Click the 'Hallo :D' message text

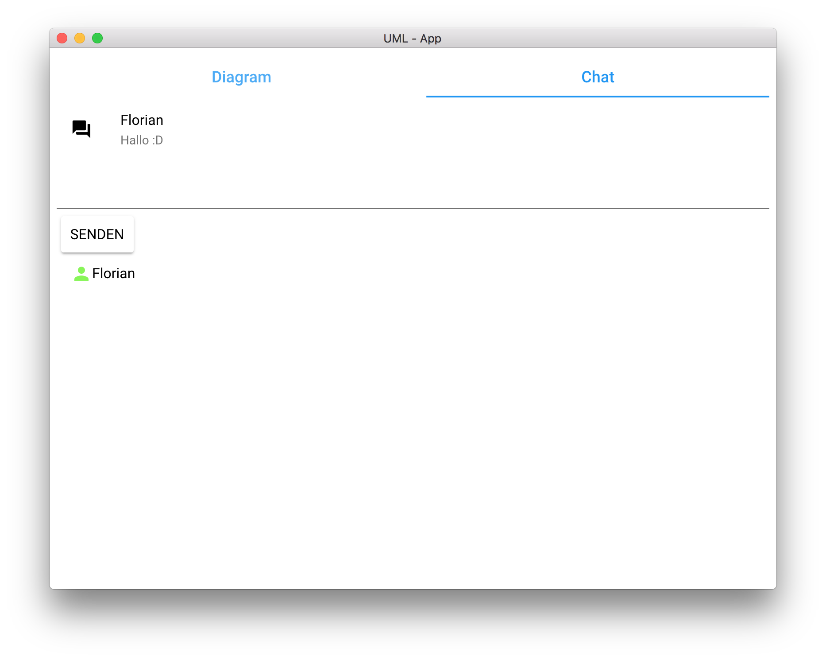[x=142, y=140]
